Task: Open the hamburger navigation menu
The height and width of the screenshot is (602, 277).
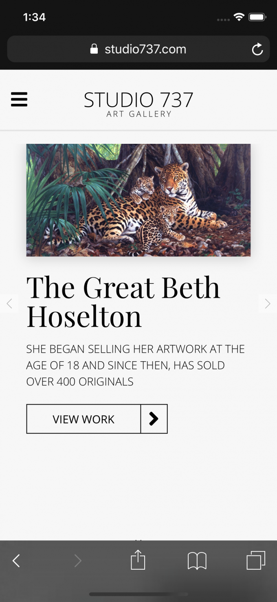Action: coord(19,99)
